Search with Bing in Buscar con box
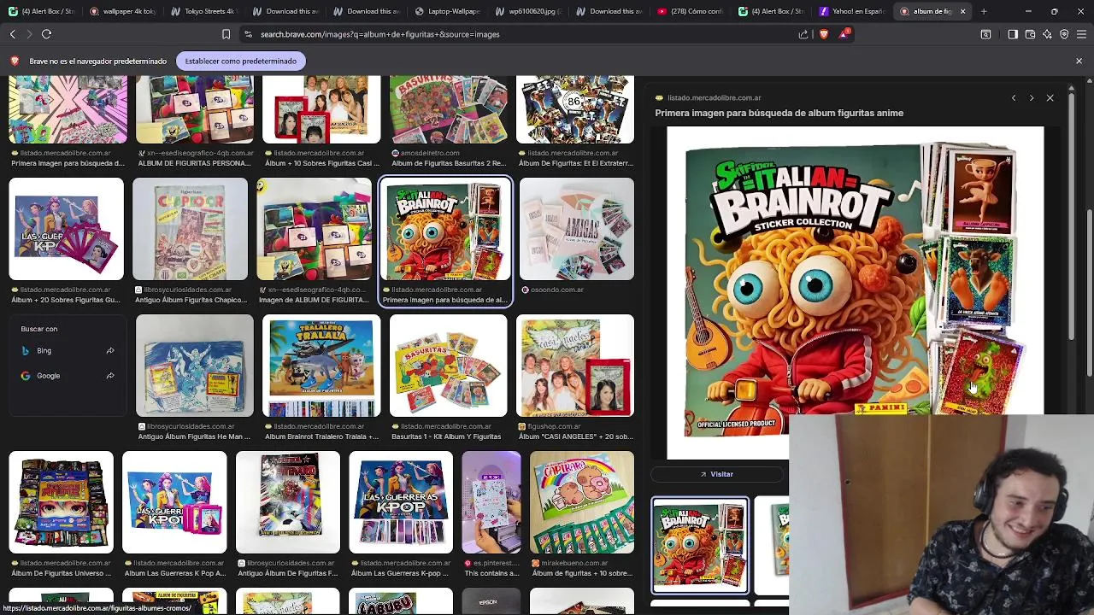1094x615 pixels. click(44, 351)
